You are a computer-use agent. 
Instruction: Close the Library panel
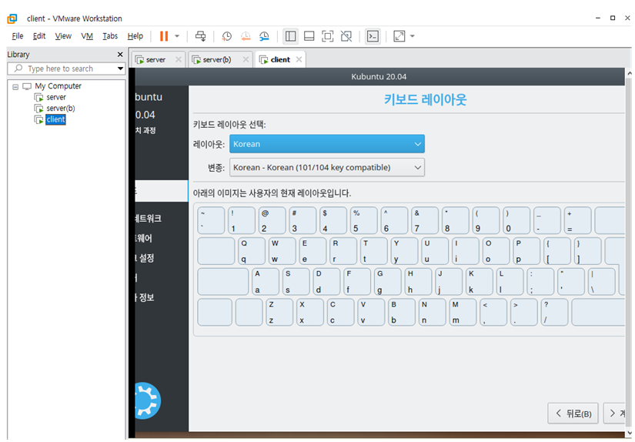tap(120, 55)
